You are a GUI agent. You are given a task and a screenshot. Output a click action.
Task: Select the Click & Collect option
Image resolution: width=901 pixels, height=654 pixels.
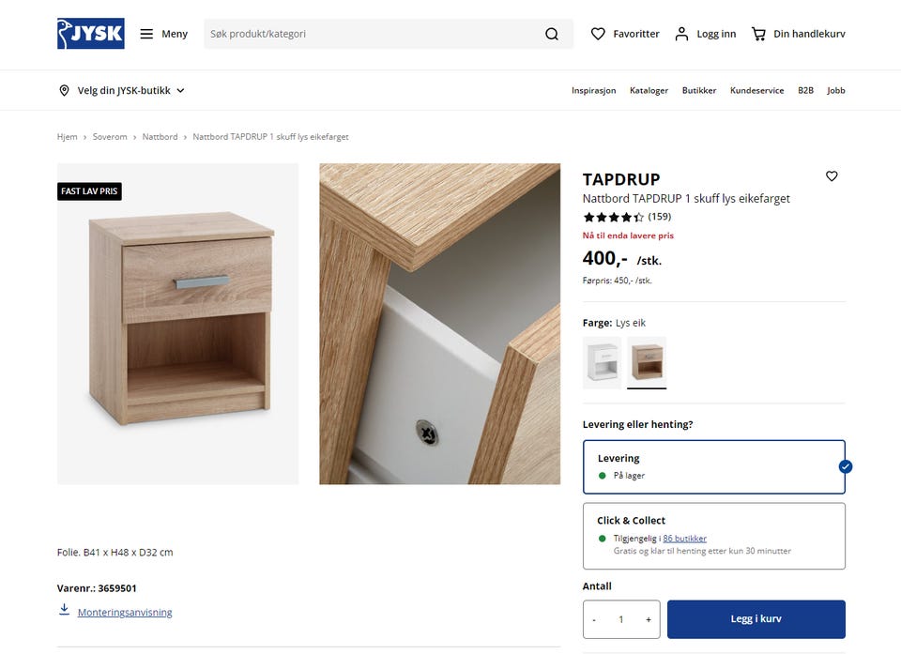pos(713,536)
